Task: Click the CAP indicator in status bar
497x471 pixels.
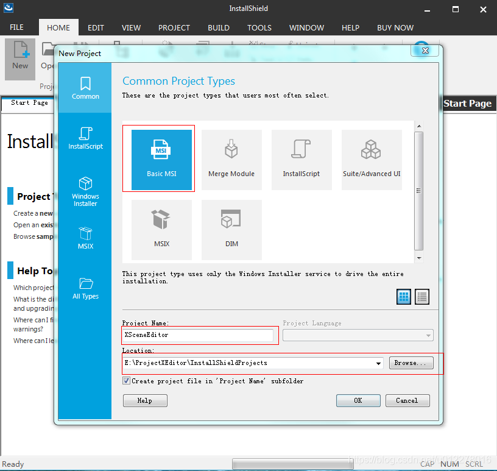Action: pos(427,464)
